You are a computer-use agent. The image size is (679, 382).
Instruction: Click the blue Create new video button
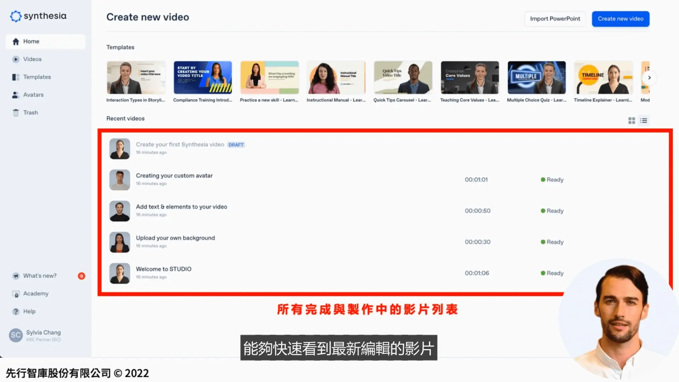[621, 19]
